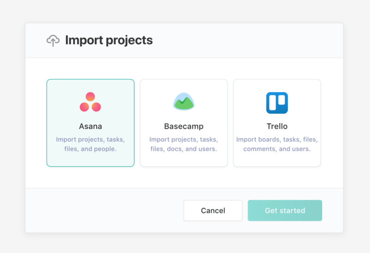This screenshot has height=253, width=370.
Task: Click 'Import projects, tasks, files, and people' text
Action: (x=90, y=144)
